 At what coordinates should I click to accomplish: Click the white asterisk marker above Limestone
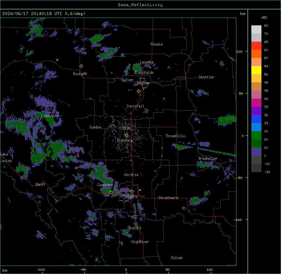coord(50,112)
